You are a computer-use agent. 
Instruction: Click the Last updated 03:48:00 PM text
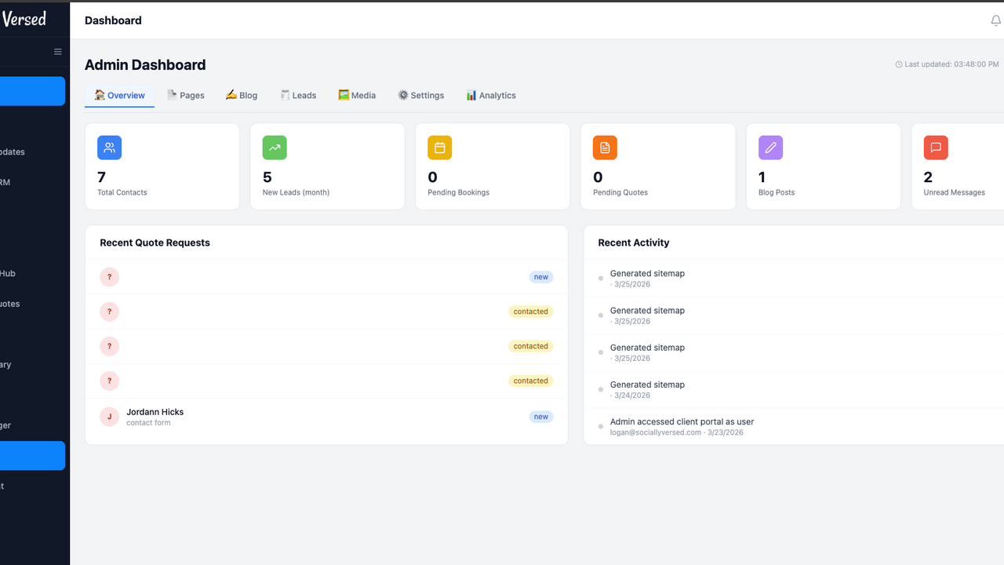(x=951, y=64)
